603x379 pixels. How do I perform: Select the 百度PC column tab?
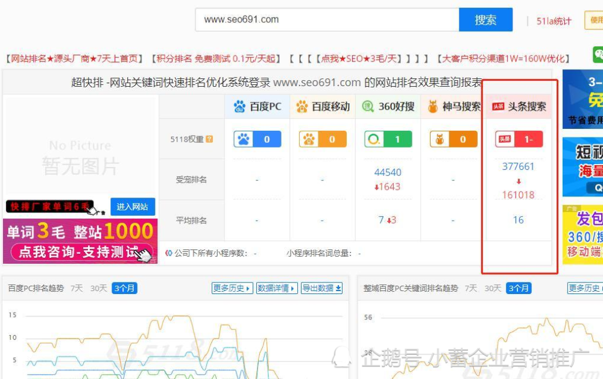(257, 107)
